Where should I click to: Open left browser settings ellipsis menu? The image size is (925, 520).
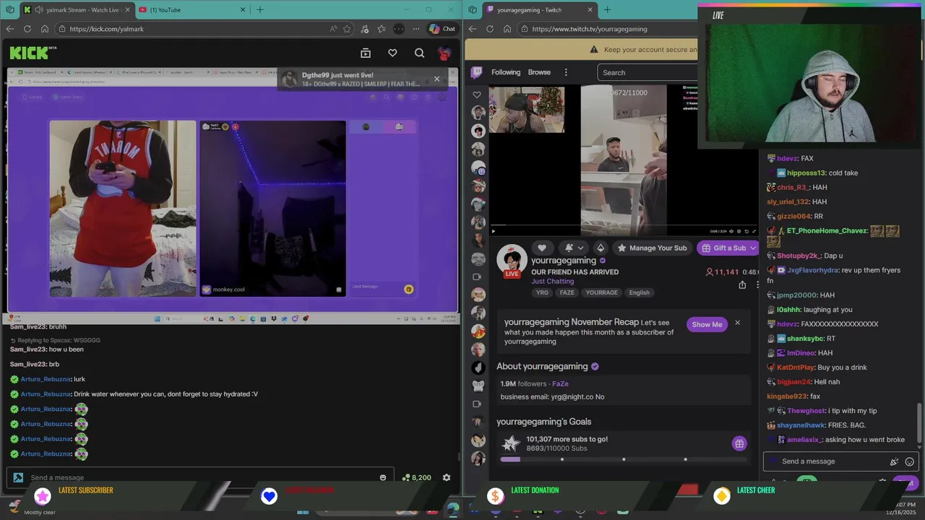[416, 29]
